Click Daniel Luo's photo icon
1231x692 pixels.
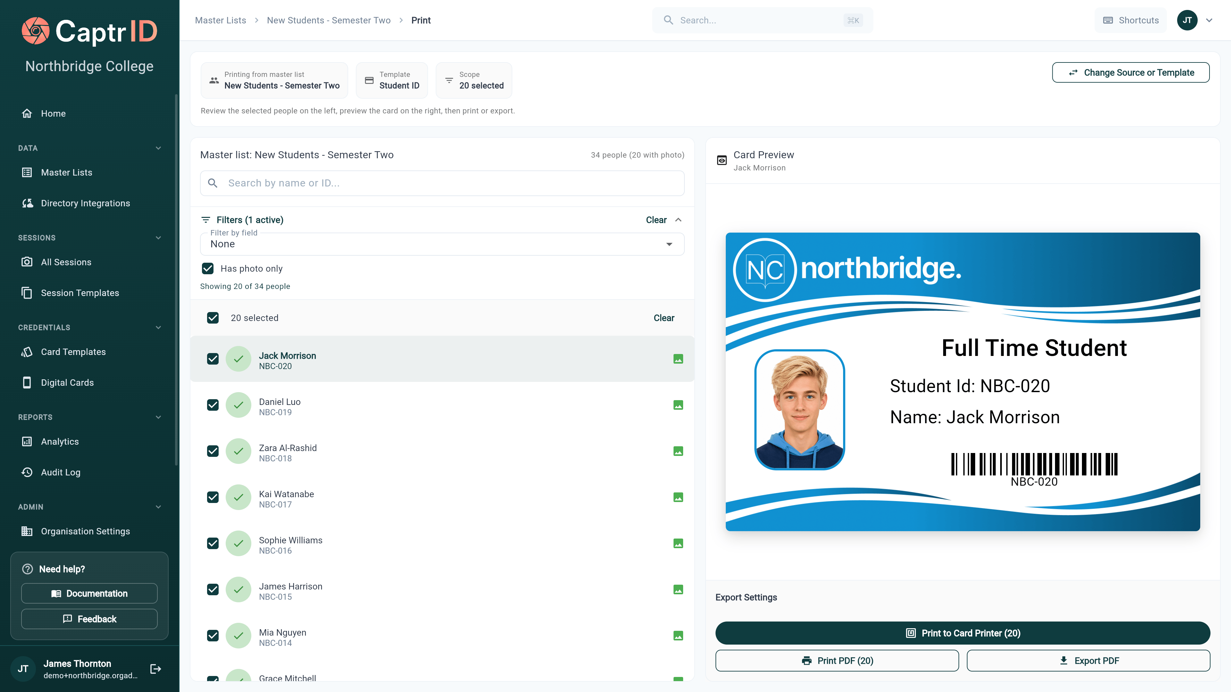point(678,405)
